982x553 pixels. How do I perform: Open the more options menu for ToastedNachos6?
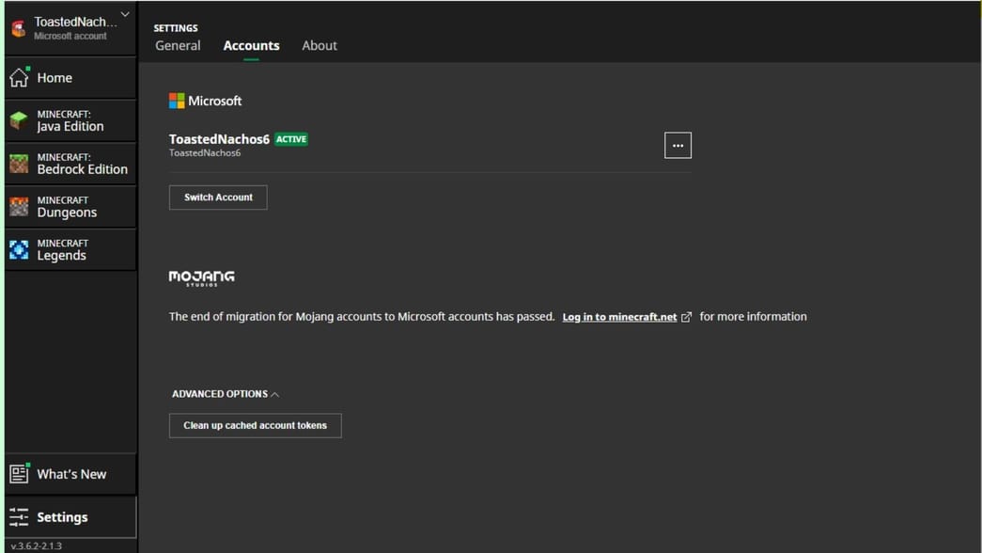tap(678, 145)
